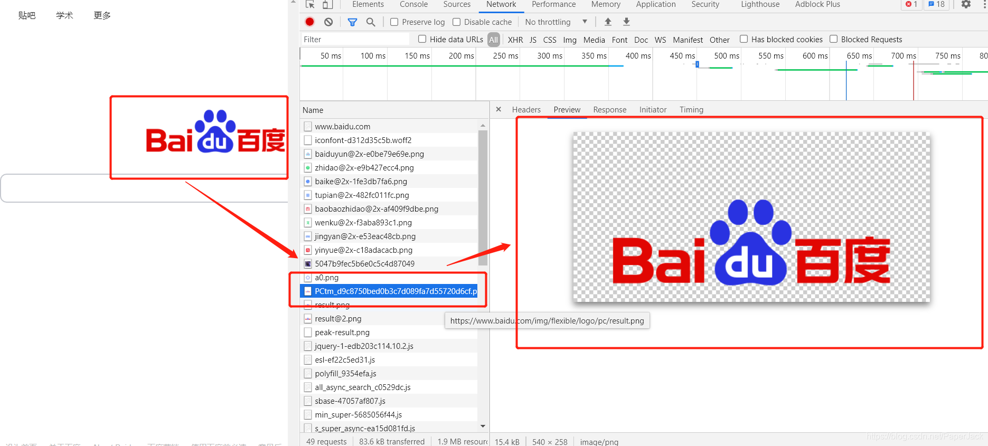Select tupian@2x-482fc011fc.png request
Viewport: 988px width, 446px height.
(389, 195)
